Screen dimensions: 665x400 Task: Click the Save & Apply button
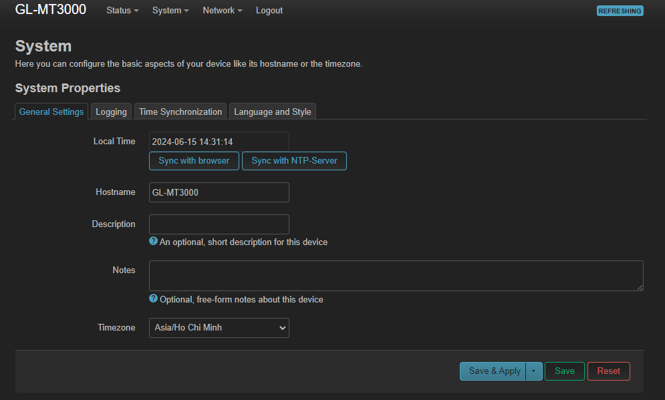coord(493,371)
